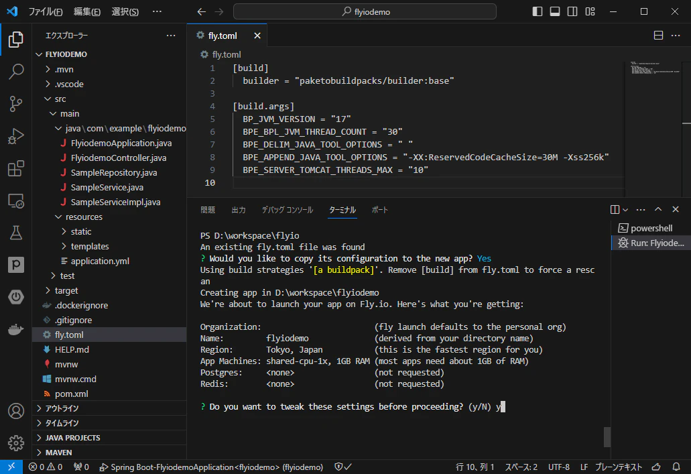
Task: Open explorer views and more actions ellipsis
Action: (171, 36)
